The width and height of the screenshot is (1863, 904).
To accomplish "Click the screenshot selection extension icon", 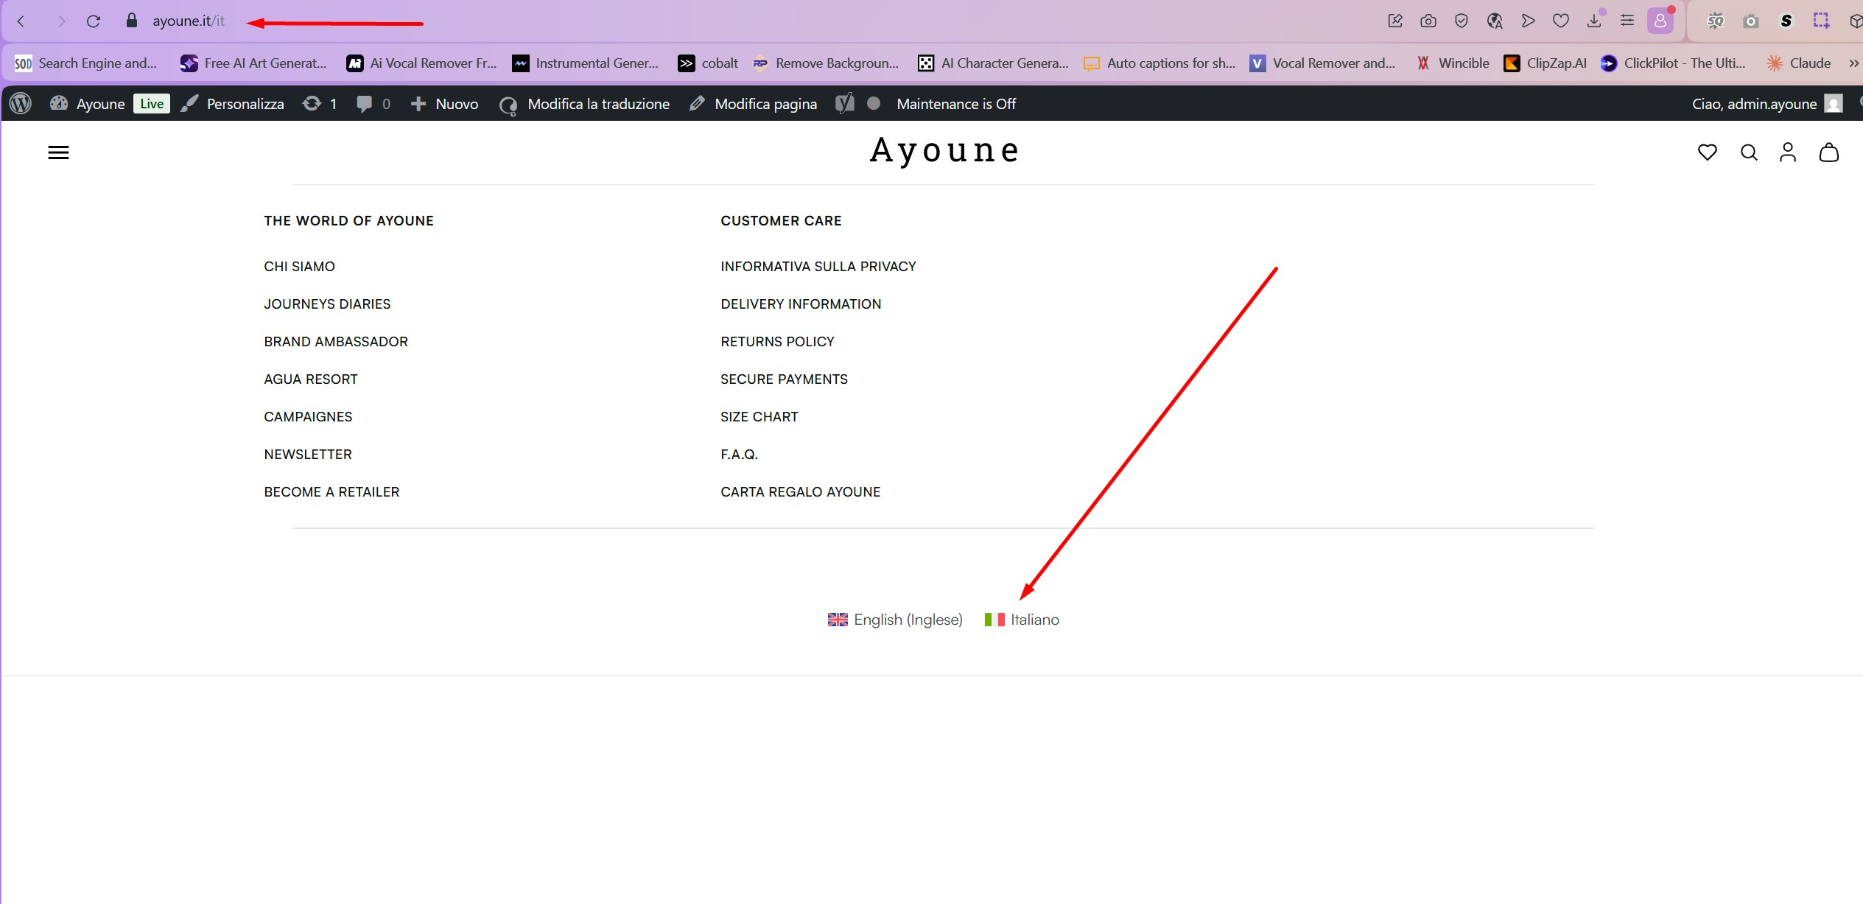I will [x=1821, y=21].
